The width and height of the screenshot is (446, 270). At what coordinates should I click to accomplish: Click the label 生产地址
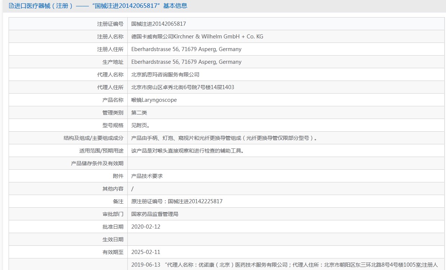(113, 62)
